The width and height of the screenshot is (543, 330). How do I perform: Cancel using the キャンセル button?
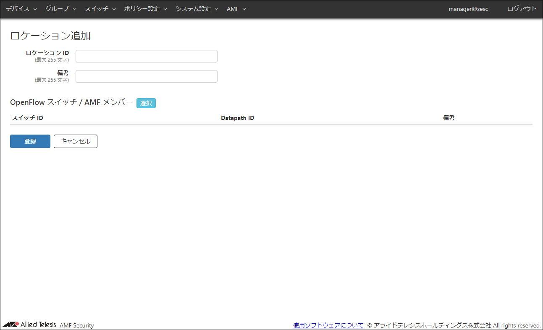(x=76, y=141)
